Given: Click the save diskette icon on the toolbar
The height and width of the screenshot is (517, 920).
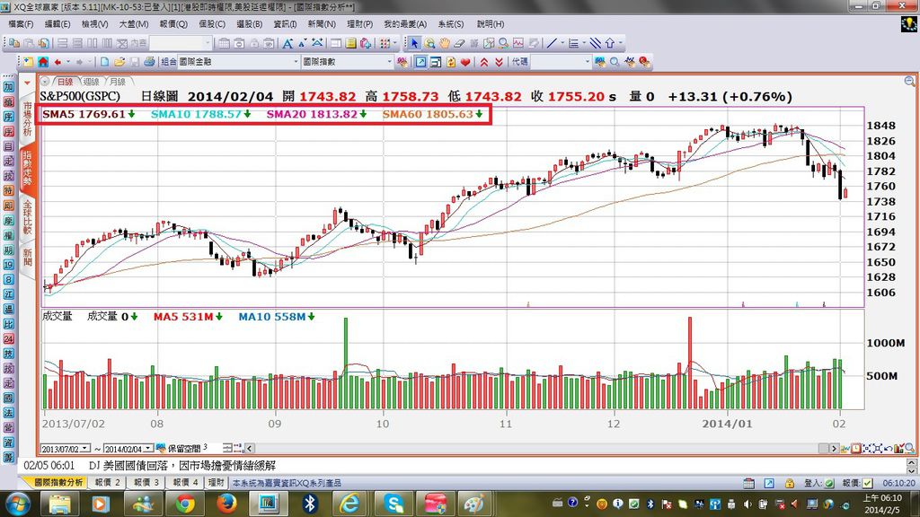Looking at the screenshot, I should pyautogui.click(x=133, y=63).
